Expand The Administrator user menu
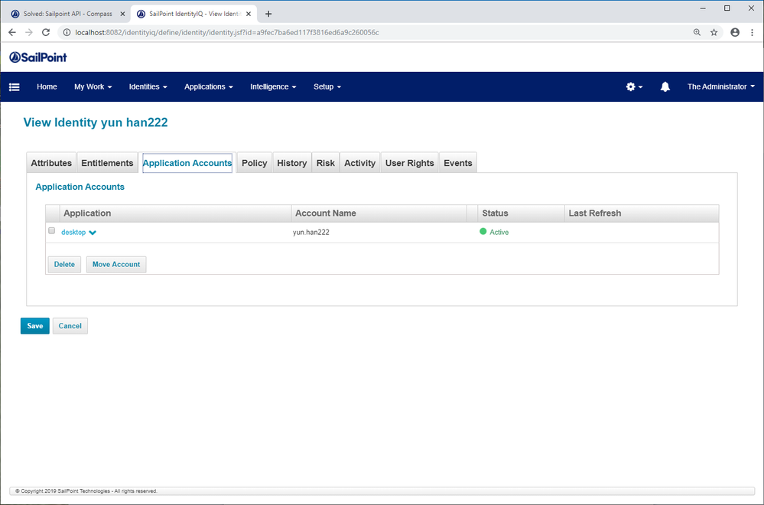 pos(720,87)
